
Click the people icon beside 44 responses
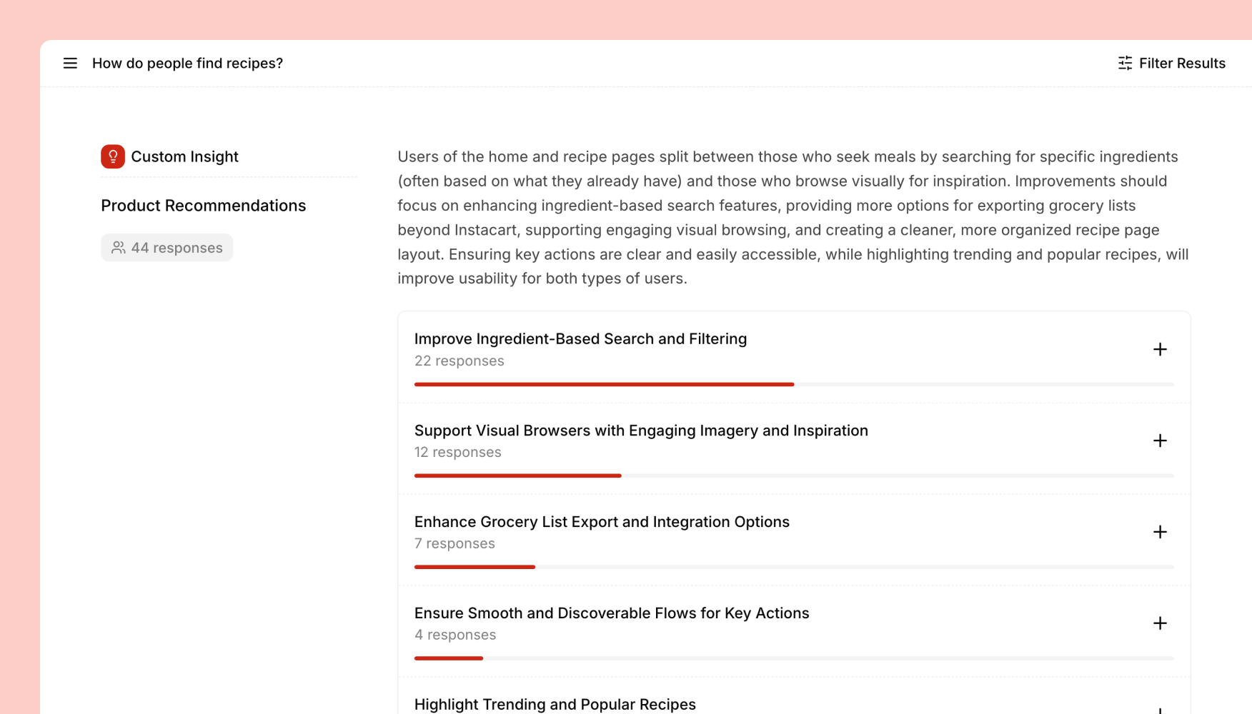tap(119, 247)
